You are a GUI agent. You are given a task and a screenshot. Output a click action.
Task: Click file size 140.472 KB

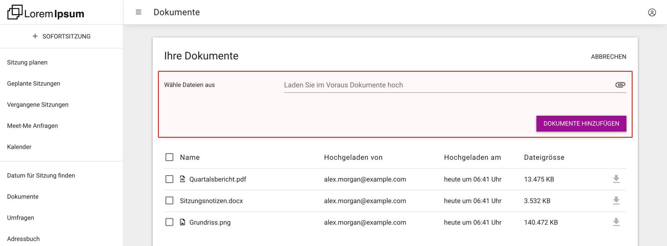[x=541, y=222]
